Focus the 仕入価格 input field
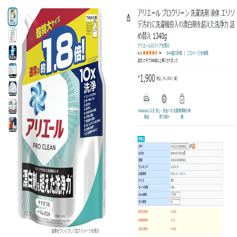237x237 pixels. (175, 202)
